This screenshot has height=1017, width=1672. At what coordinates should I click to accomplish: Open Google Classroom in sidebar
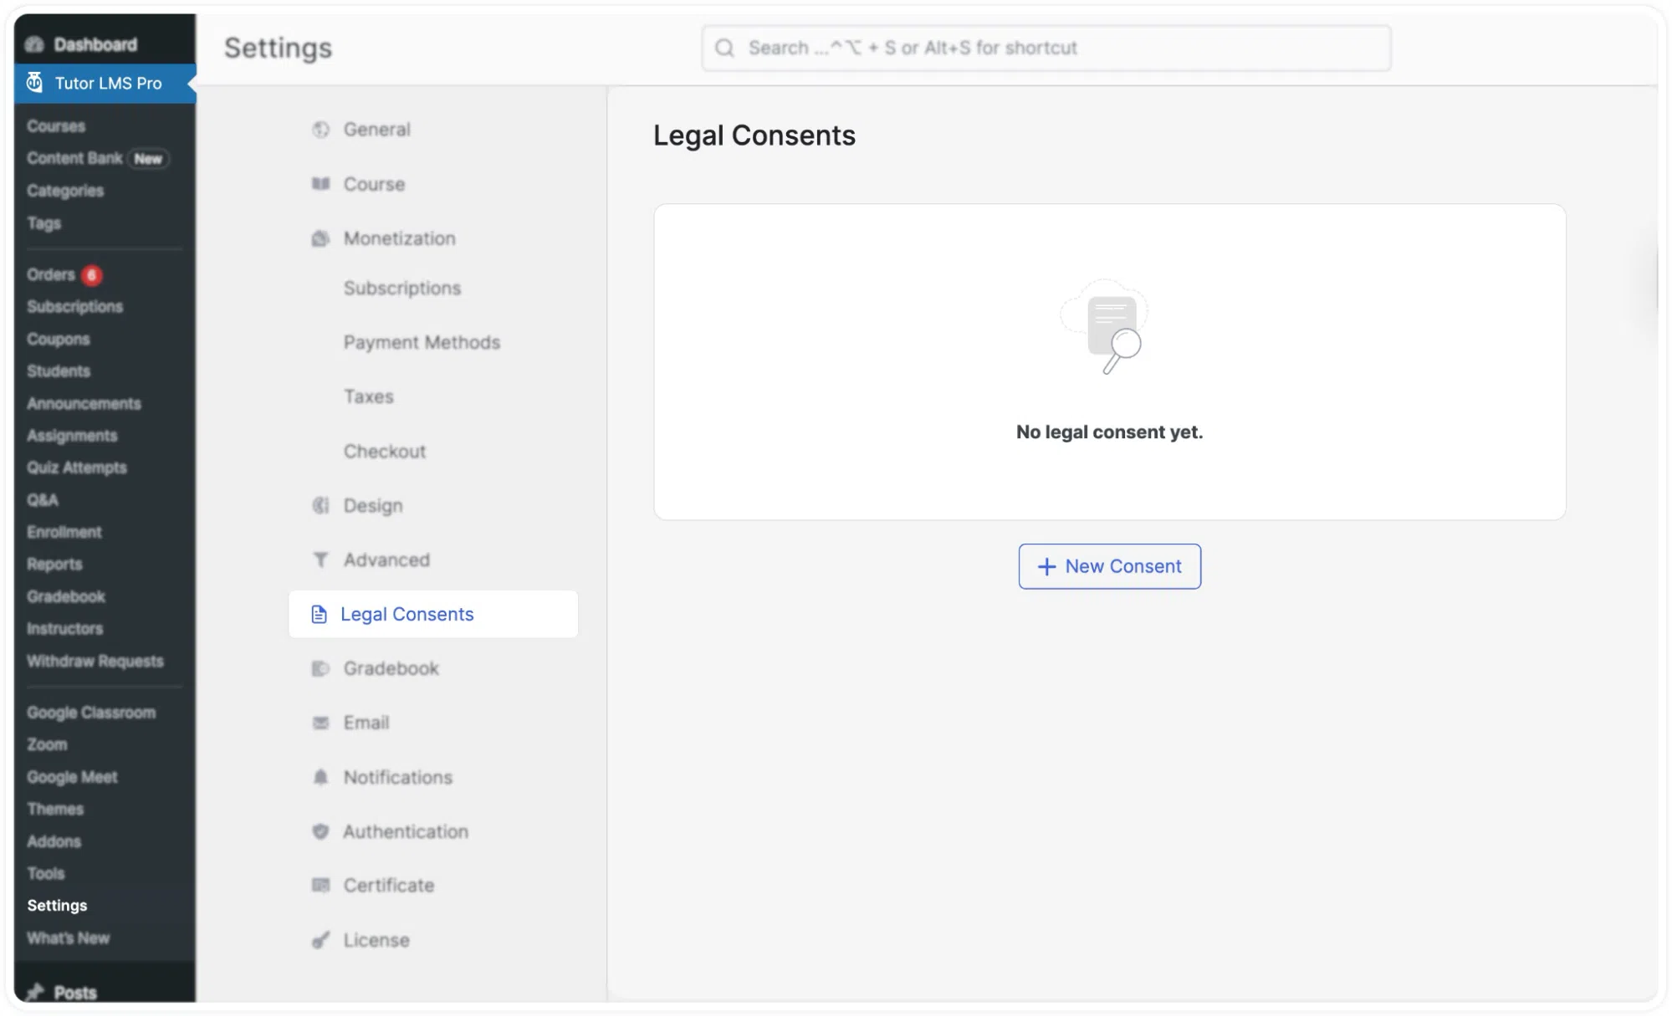click(x=91, y=713)
